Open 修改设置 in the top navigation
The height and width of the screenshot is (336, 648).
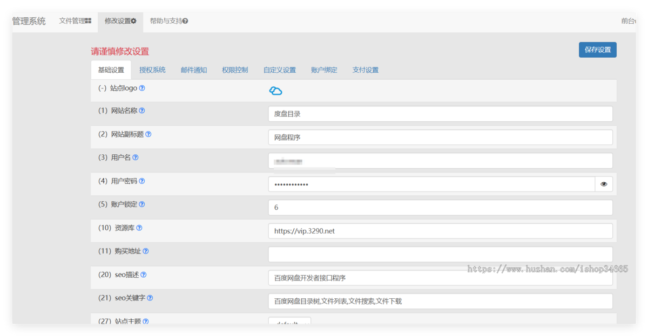(x=120, y=21)
